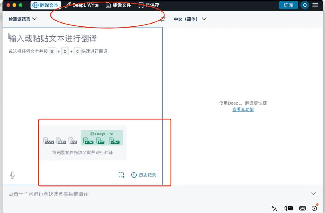Image resolution: width=325 pixels, height=213 pixels.
Task: Select the PDF file type icon
Action: coord(73,141)
